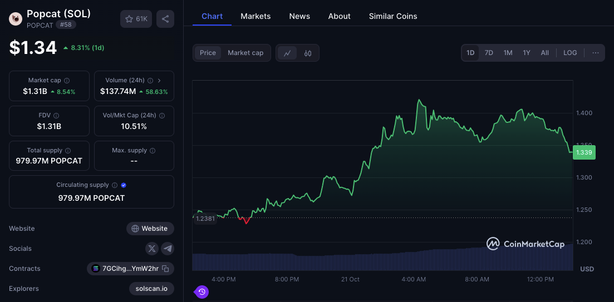
Task: Open the Chart tab
Action: coord(212,17)
